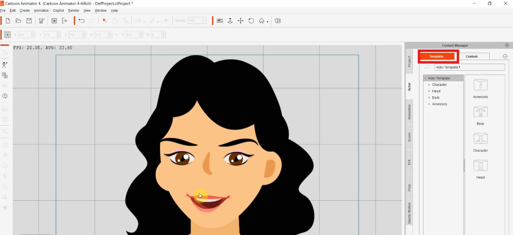Select the Template tab button
Viewport: 513px width, 235px height.
click(x=436, y=56)
